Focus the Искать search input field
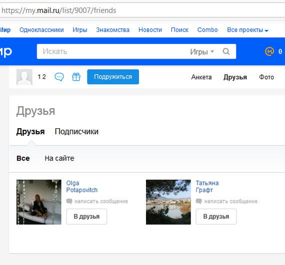The height and width of the screenshot is (265, 285). (112, 52)
